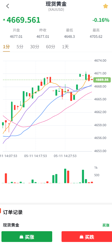112x244 pixels.
Task: Click the tallest green volume bar
Action: pyautogui.click(x=65, y=176)
